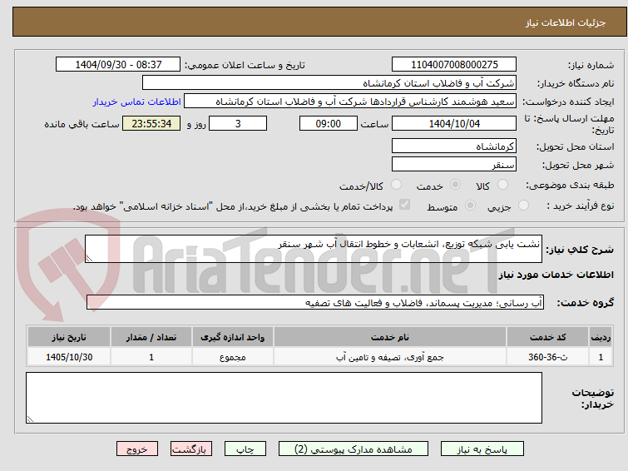
Task: Click the ساعت field showing 09:00
Action: tap(328, 123)
